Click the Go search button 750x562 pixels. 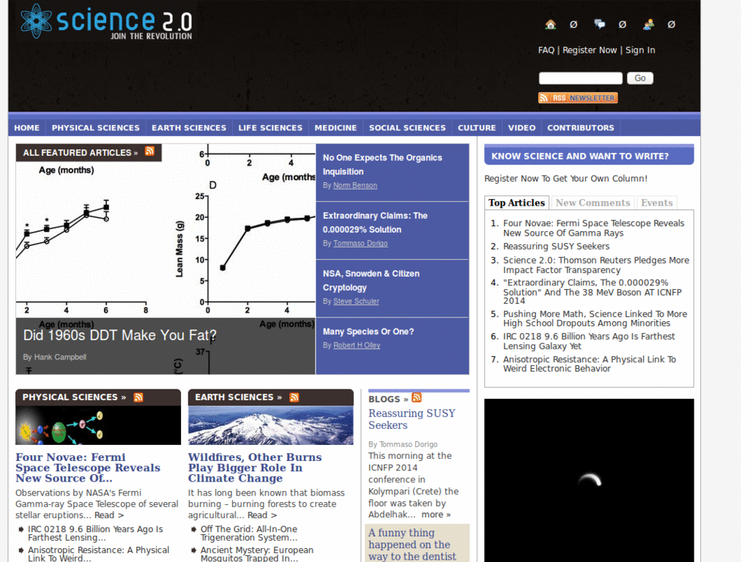[x=639, y=78]
